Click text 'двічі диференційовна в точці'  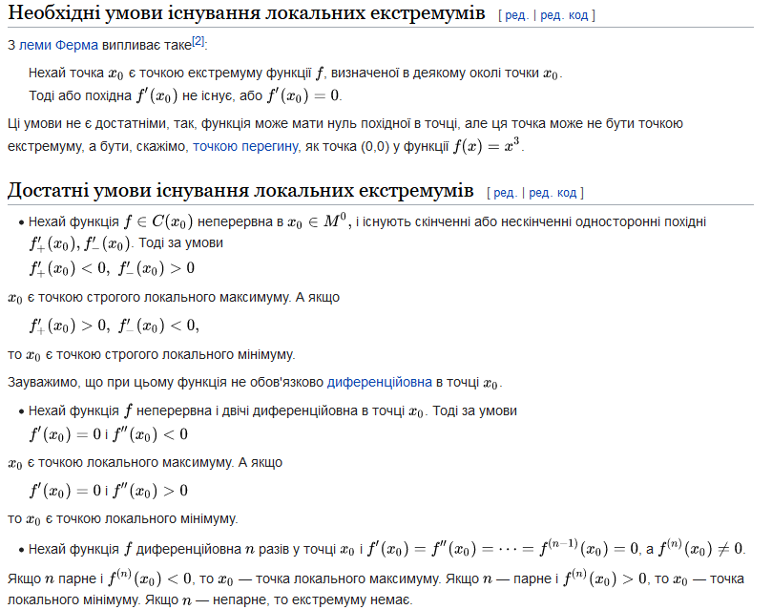(313, 411)
